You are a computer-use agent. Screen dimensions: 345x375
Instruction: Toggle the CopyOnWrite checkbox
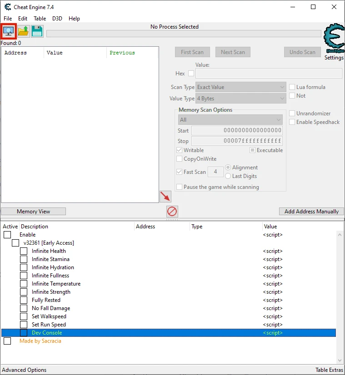pos(180,159)
